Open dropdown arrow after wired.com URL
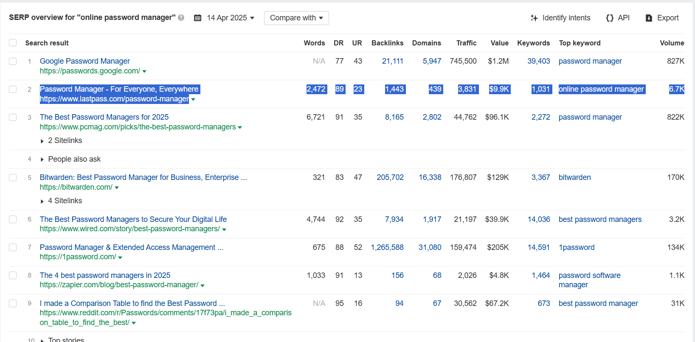The height and width of the screenshot is (342, 695). (x=224, y=230)
